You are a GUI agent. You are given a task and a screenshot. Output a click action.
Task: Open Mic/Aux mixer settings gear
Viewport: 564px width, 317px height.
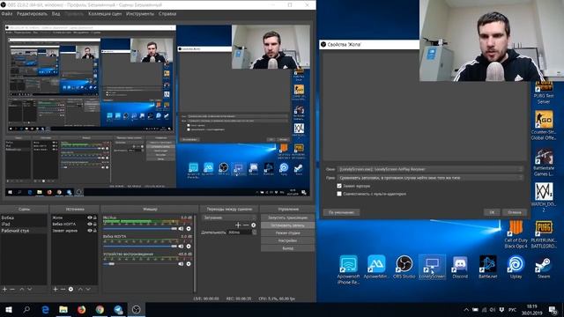[x=189, y=229]
